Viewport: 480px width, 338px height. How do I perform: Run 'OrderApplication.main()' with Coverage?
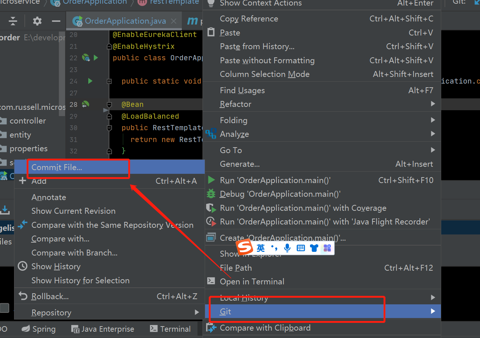point(323,208)
